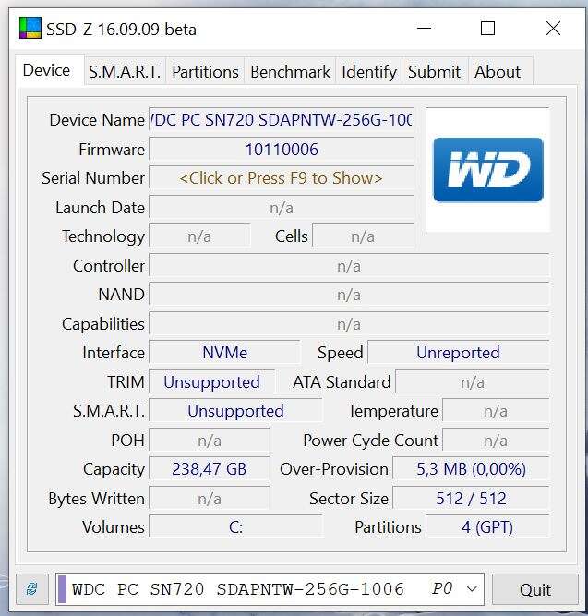
Task: Click the refresh icon button at bottom left
Action: [31, 588]
